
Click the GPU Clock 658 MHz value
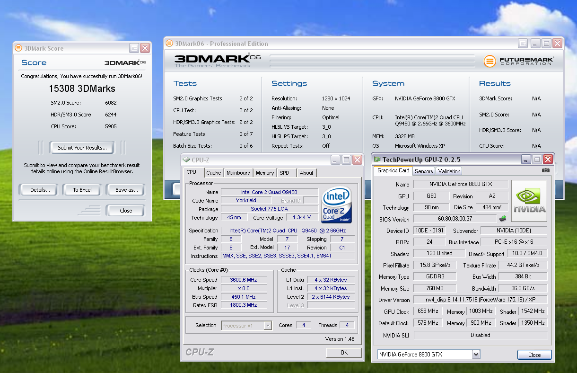428,311
